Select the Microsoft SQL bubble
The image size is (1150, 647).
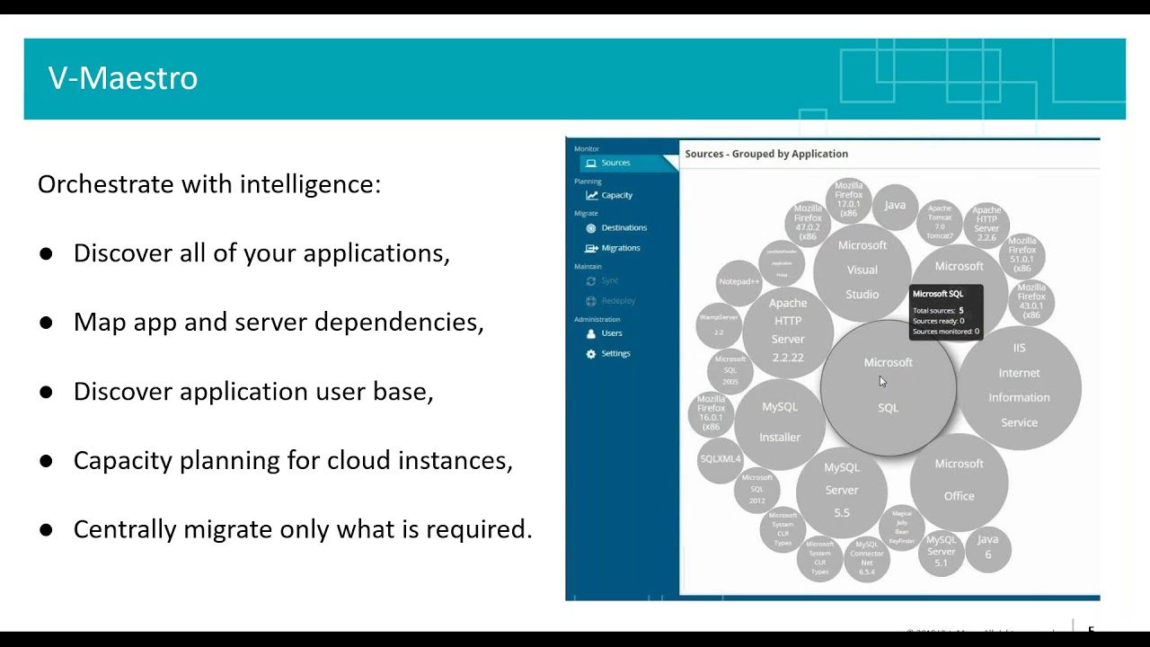889,388
